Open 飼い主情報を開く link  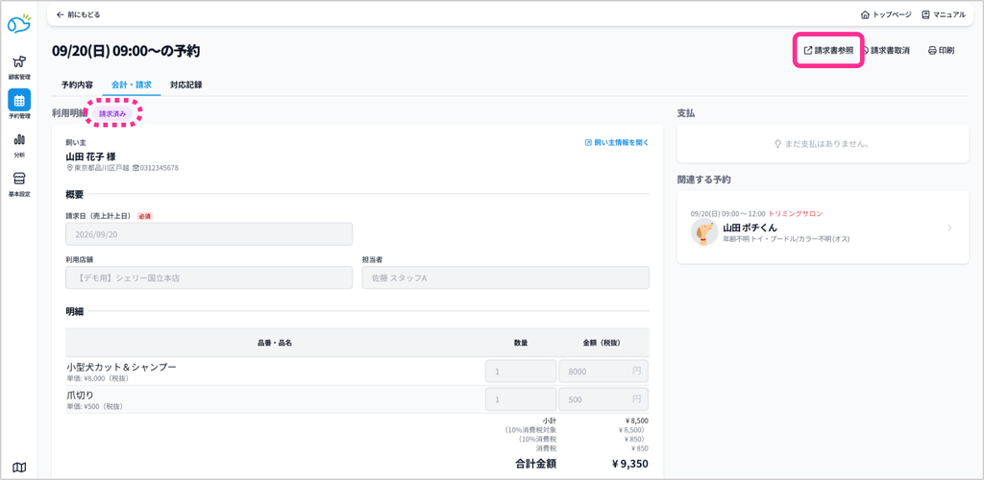coord(616,142)
